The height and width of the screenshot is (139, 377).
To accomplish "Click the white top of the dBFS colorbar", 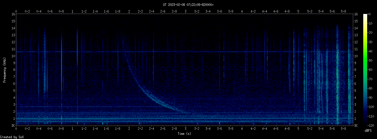I will tap(365, 15).
